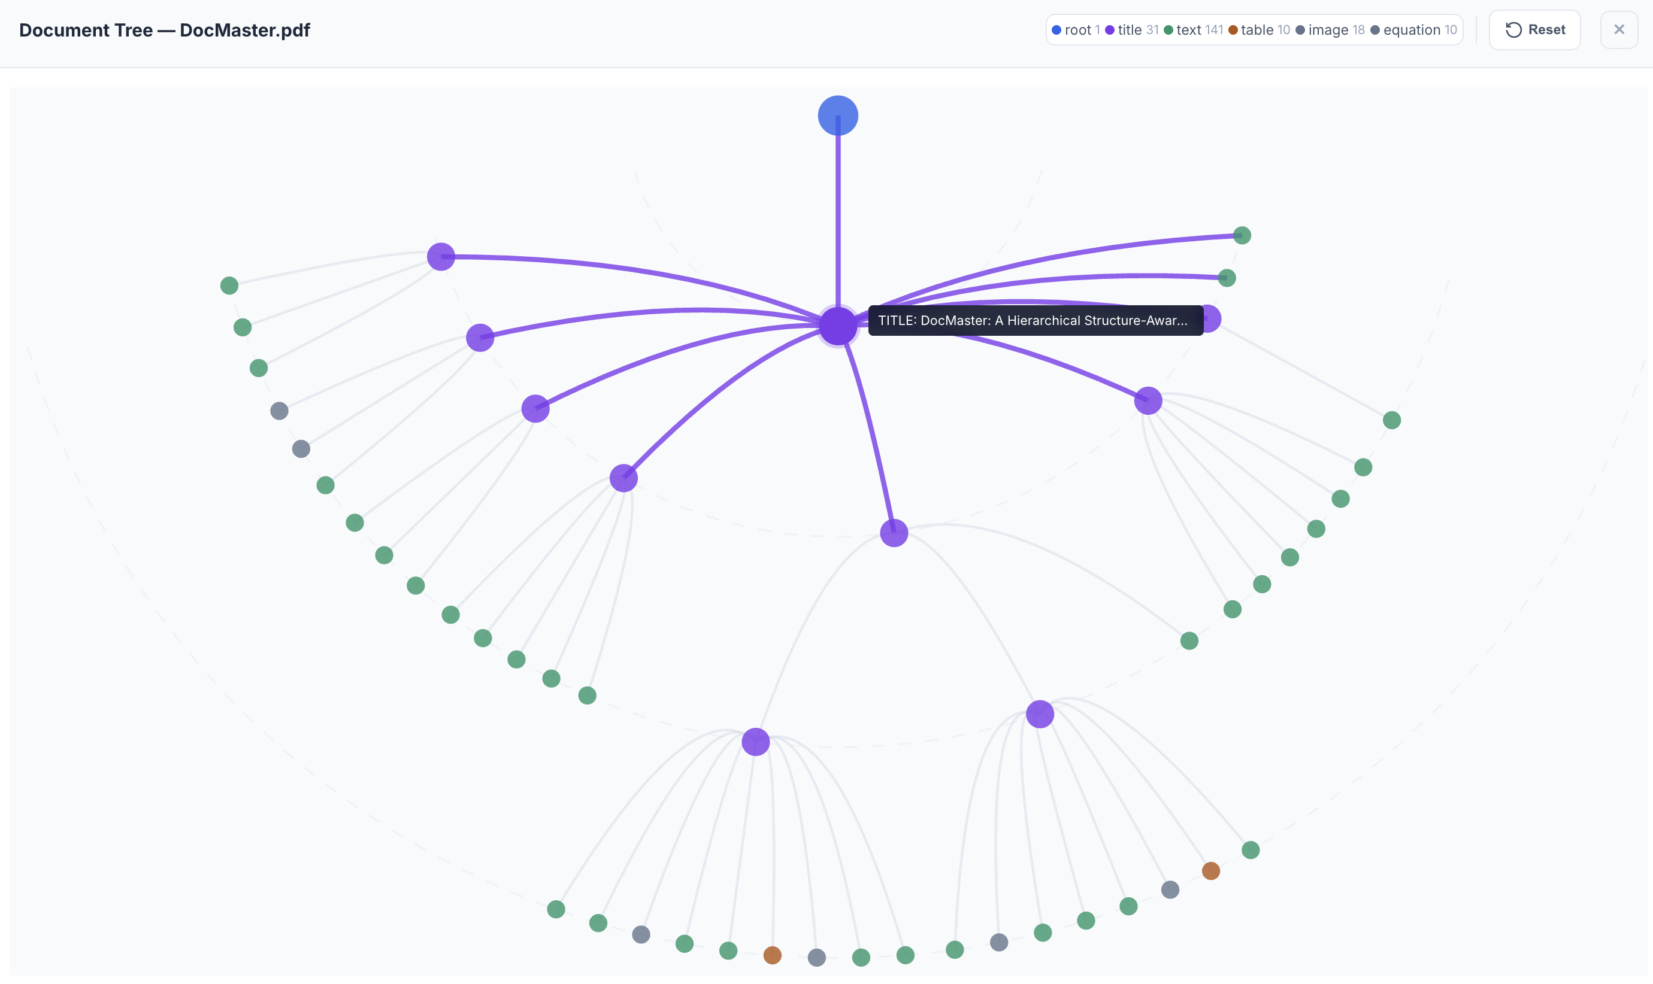Close the Document Tree panel
This screenshot has height=984, width=1653.
[1618, 30]
